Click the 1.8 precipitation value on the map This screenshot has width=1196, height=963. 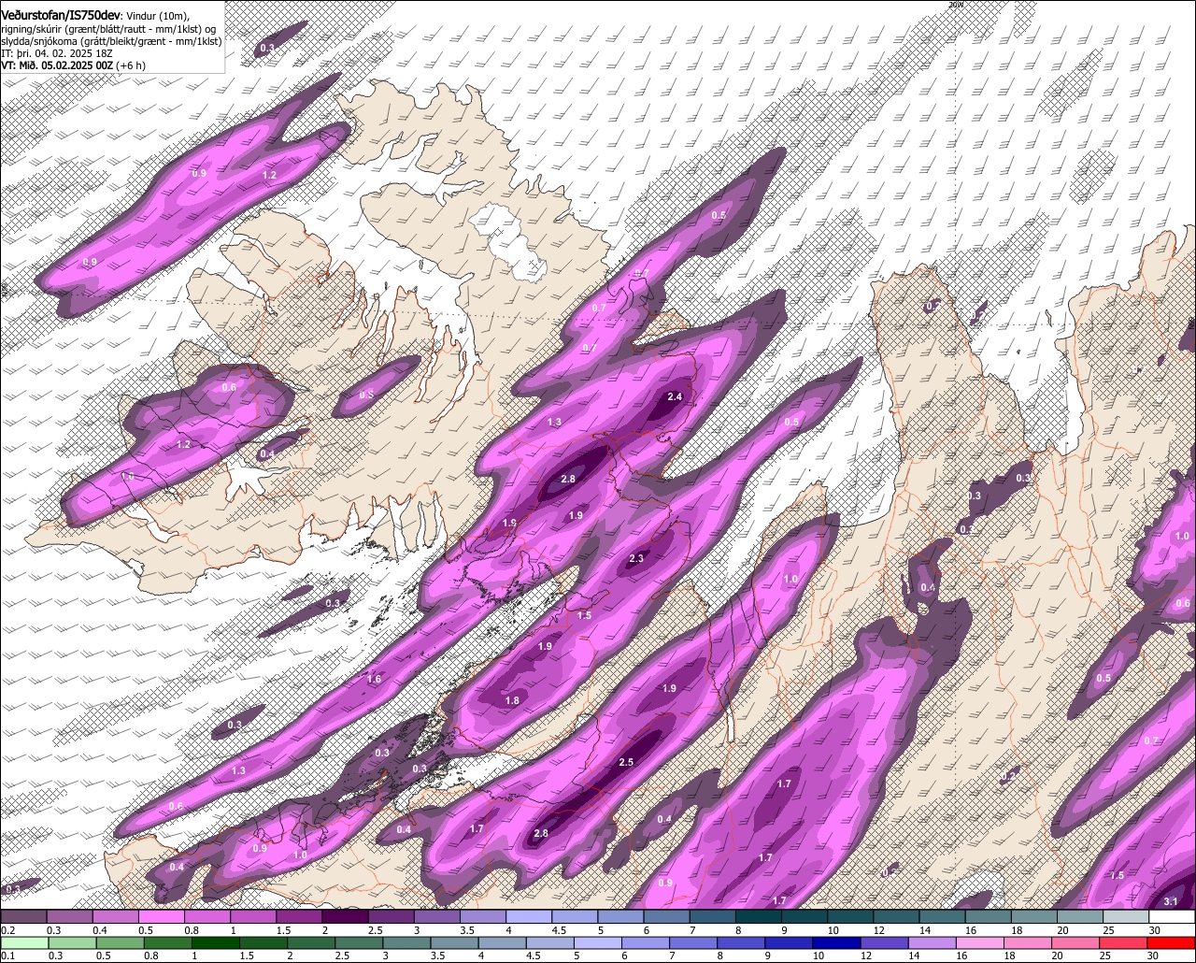point(512,701)
